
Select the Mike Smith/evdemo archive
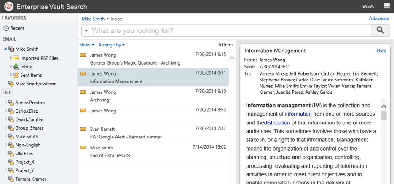(36, 84)
